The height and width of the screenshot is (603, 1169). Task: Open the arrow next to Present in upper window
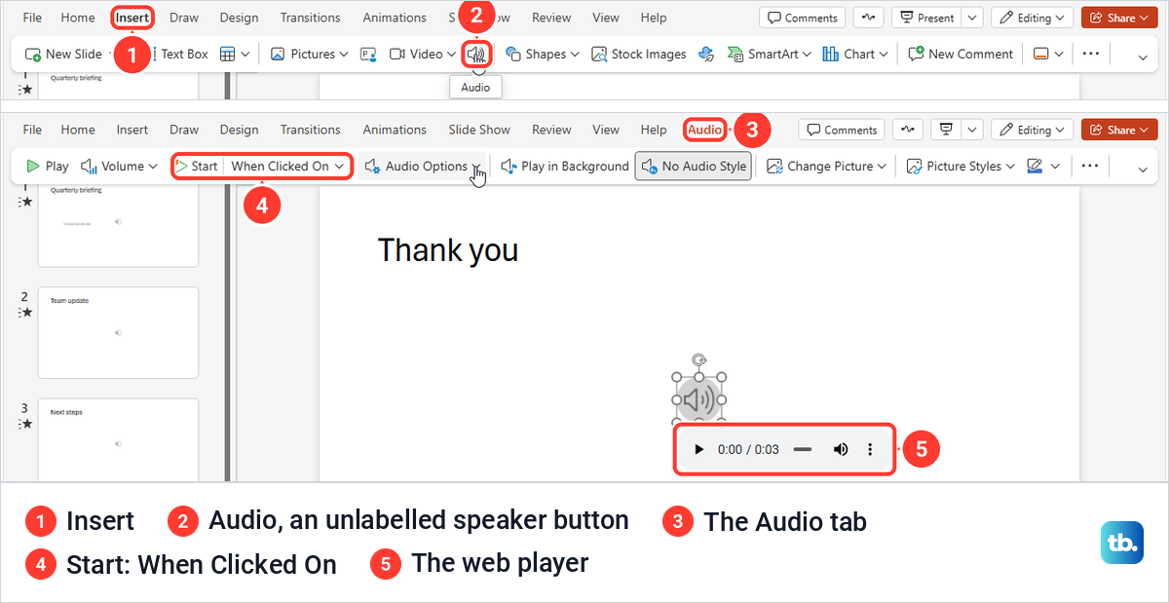972,18
